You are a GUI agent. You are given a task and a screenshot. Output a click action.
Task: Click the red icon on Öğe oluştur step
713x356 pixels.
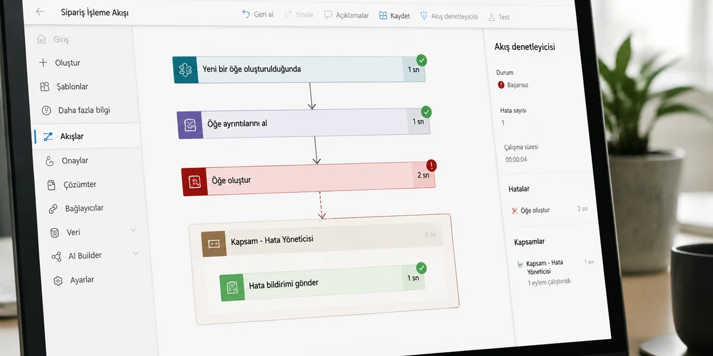[x=194, y=182]
